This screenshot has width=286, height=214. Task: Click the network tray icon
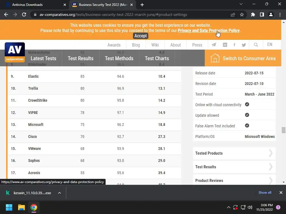click(x=243, y=207)
